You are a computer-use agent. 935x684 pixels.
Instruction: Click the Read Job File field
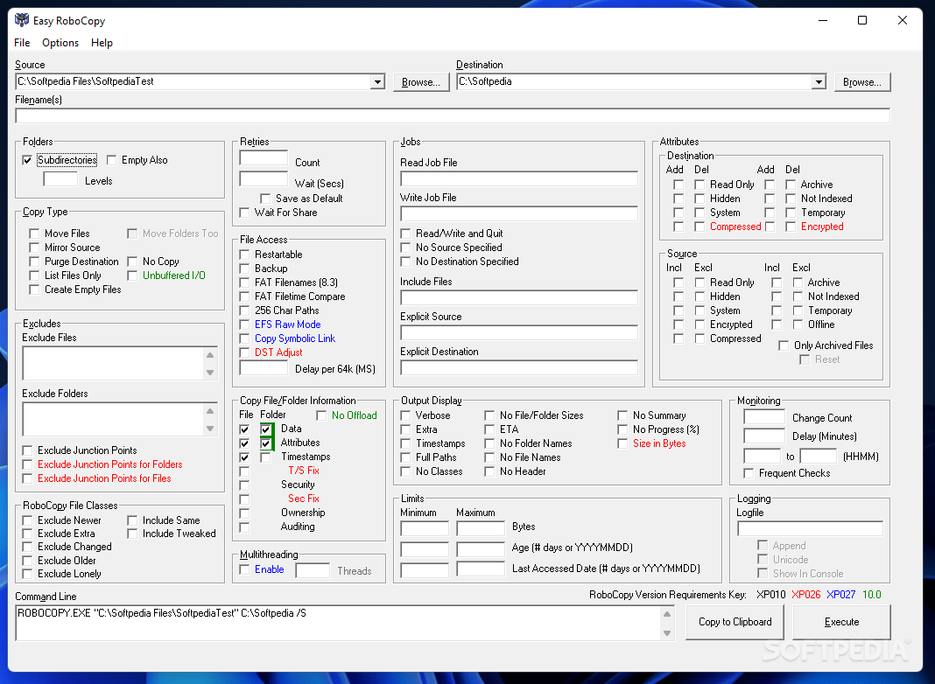click(x=519, y=178)
